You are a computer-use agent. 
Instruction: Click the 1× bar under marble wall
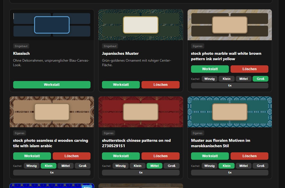coord(230,86)
